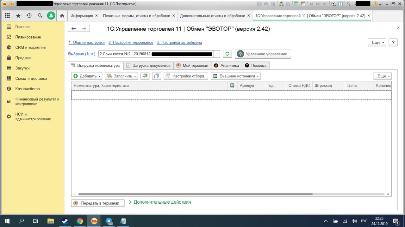Open File Explorer from the taskbar
The height and width of the screenshot is (227, 405).
[51, 221]
